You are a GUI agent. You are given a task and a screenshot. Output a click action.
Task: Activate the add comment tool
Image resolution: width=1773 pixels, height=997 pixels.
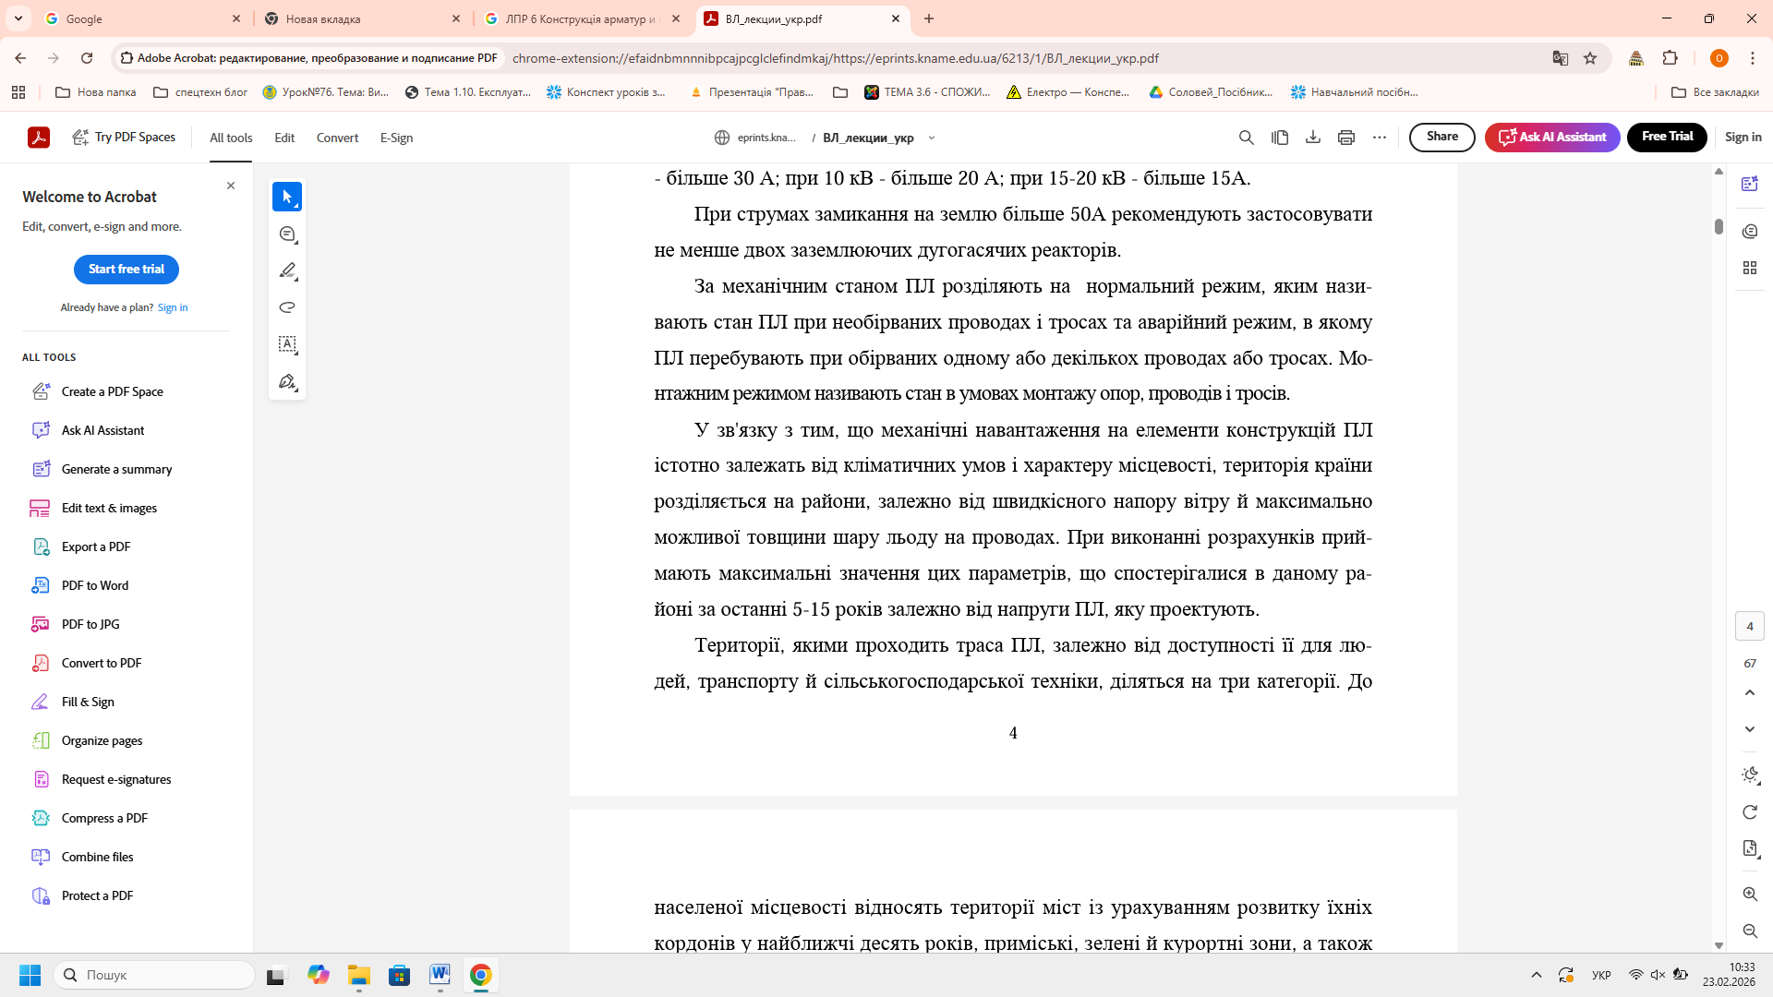[x=287, y=234]
